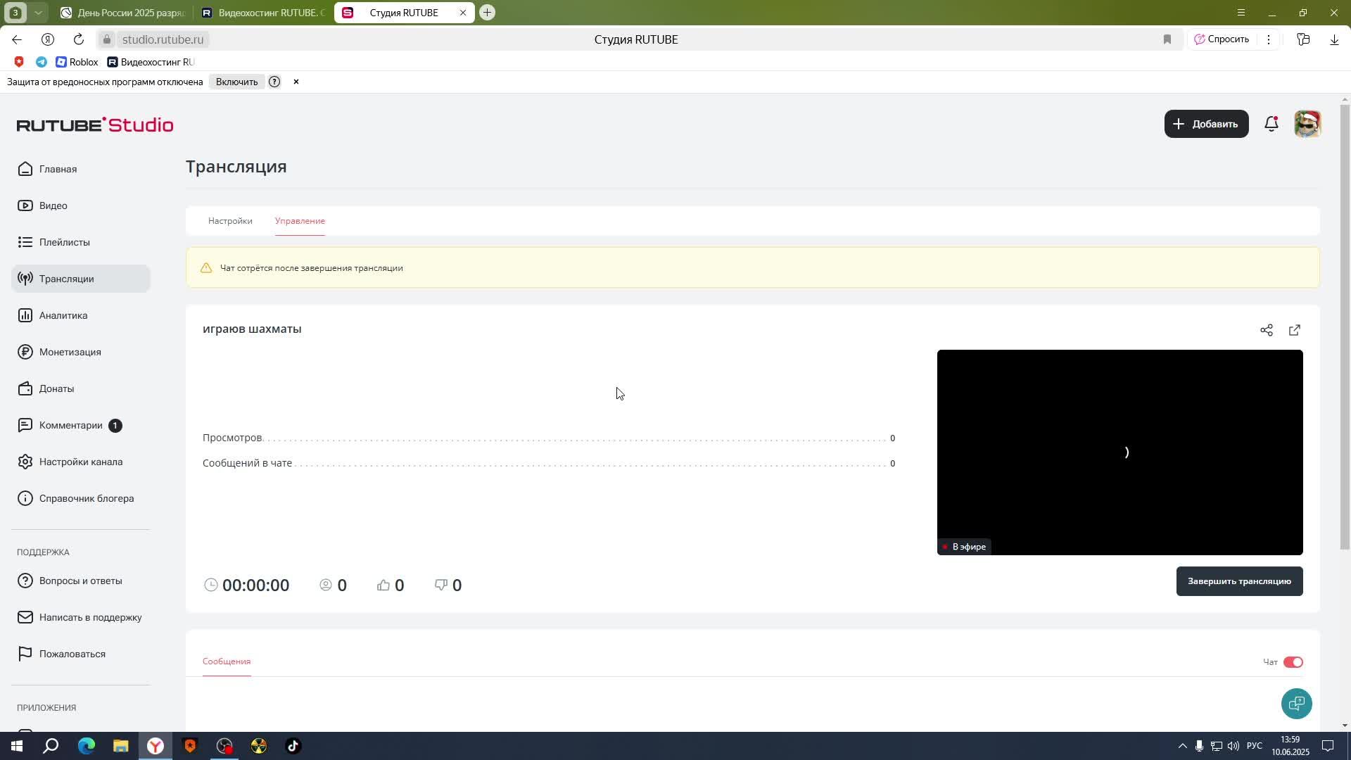Switch to День России 2025 tab
The height and width of the screenshot is (760, 1351).
(123, 13)
